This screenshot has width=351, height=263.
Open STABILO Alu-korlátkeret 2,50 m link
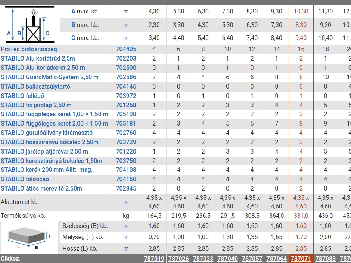point(43,68)
